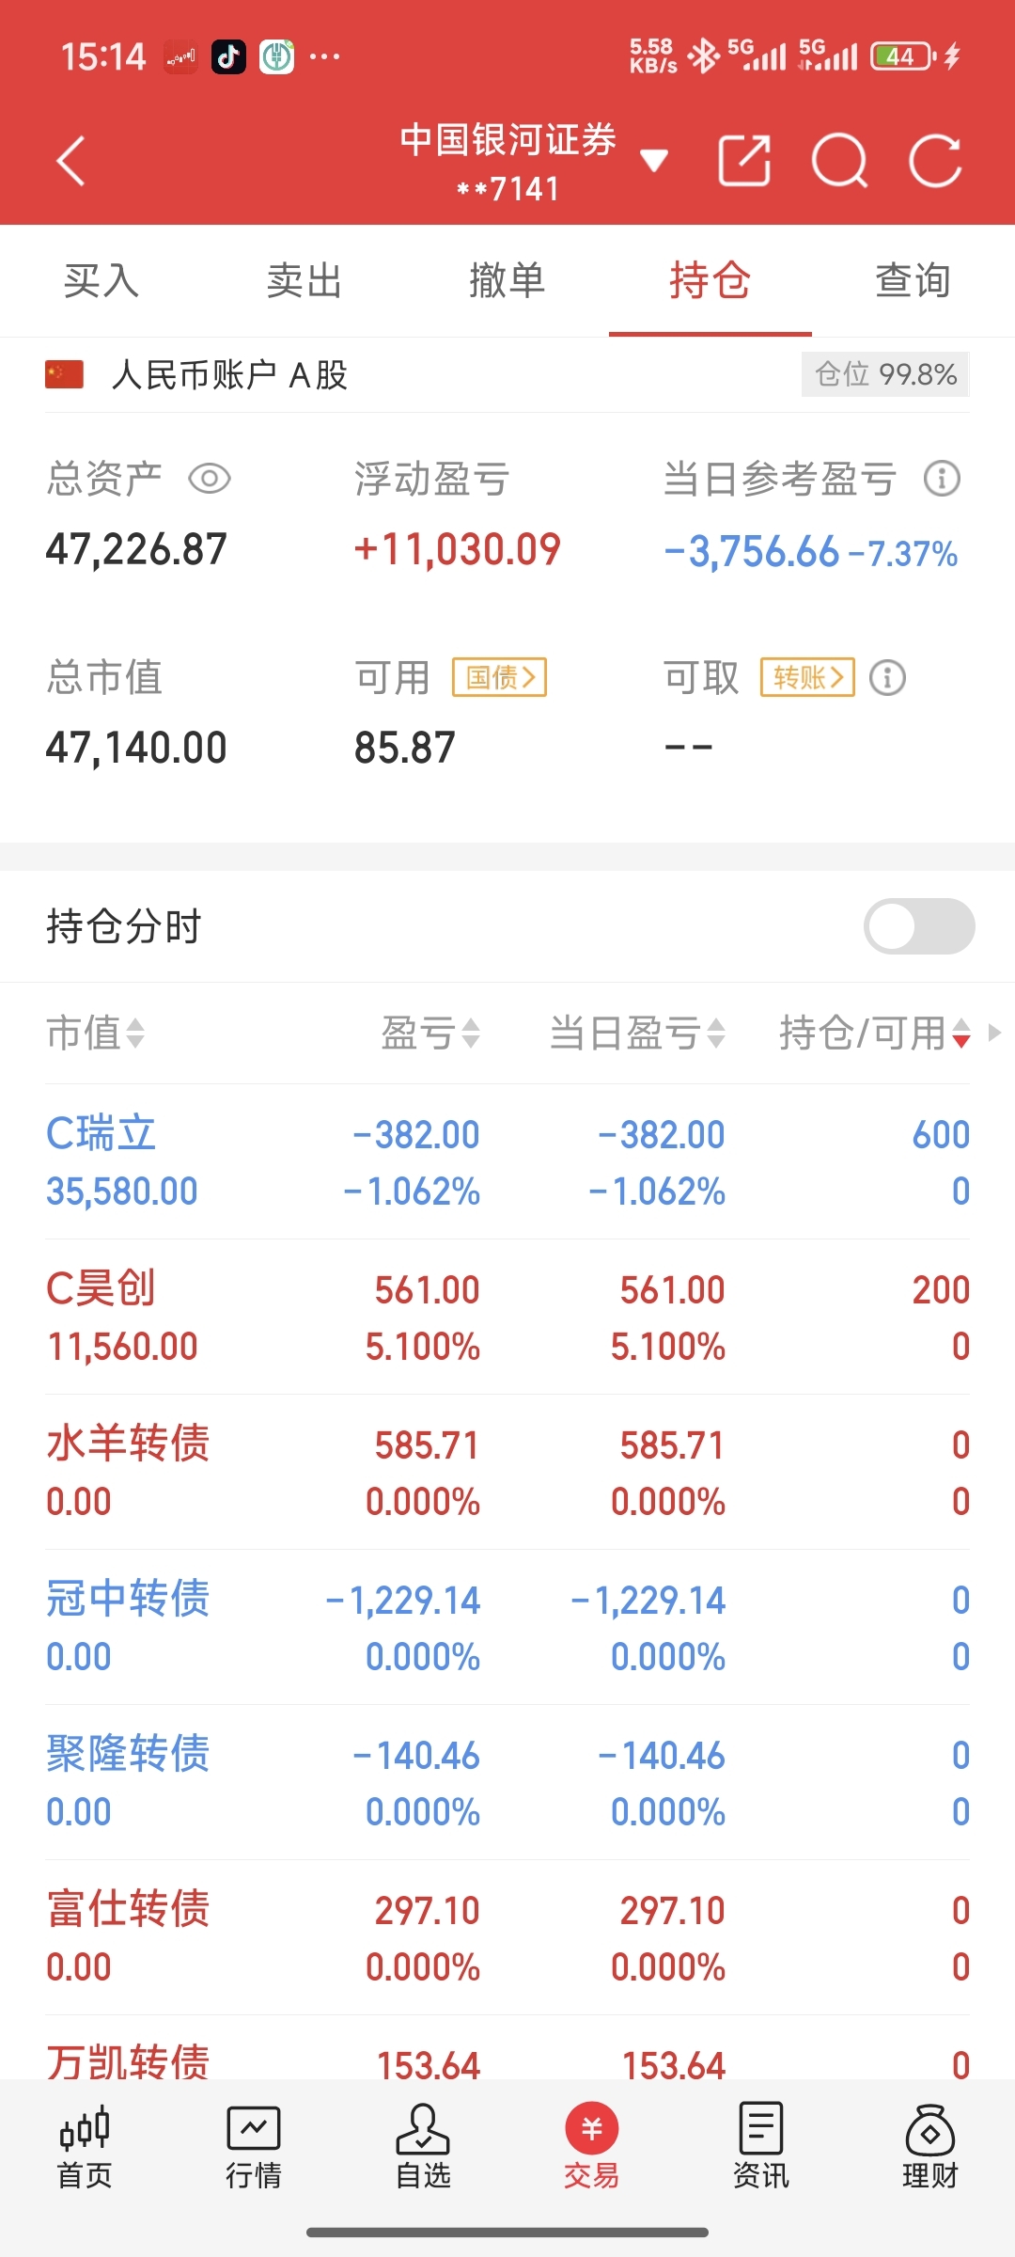Switch to the 买入 tab
The height and width of the screenshot is (2257, 1015).
coord(101,280)
